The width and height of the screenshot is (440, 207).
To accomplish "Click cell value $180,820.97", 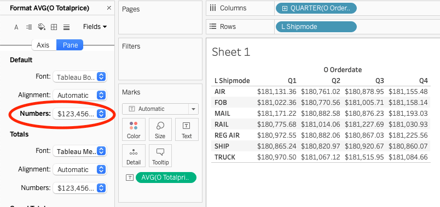I will coord(321,146).
